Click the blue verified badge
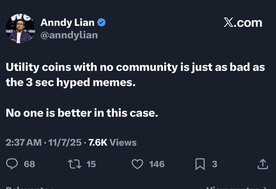276x189 pixels. click(x=101, y=23)
